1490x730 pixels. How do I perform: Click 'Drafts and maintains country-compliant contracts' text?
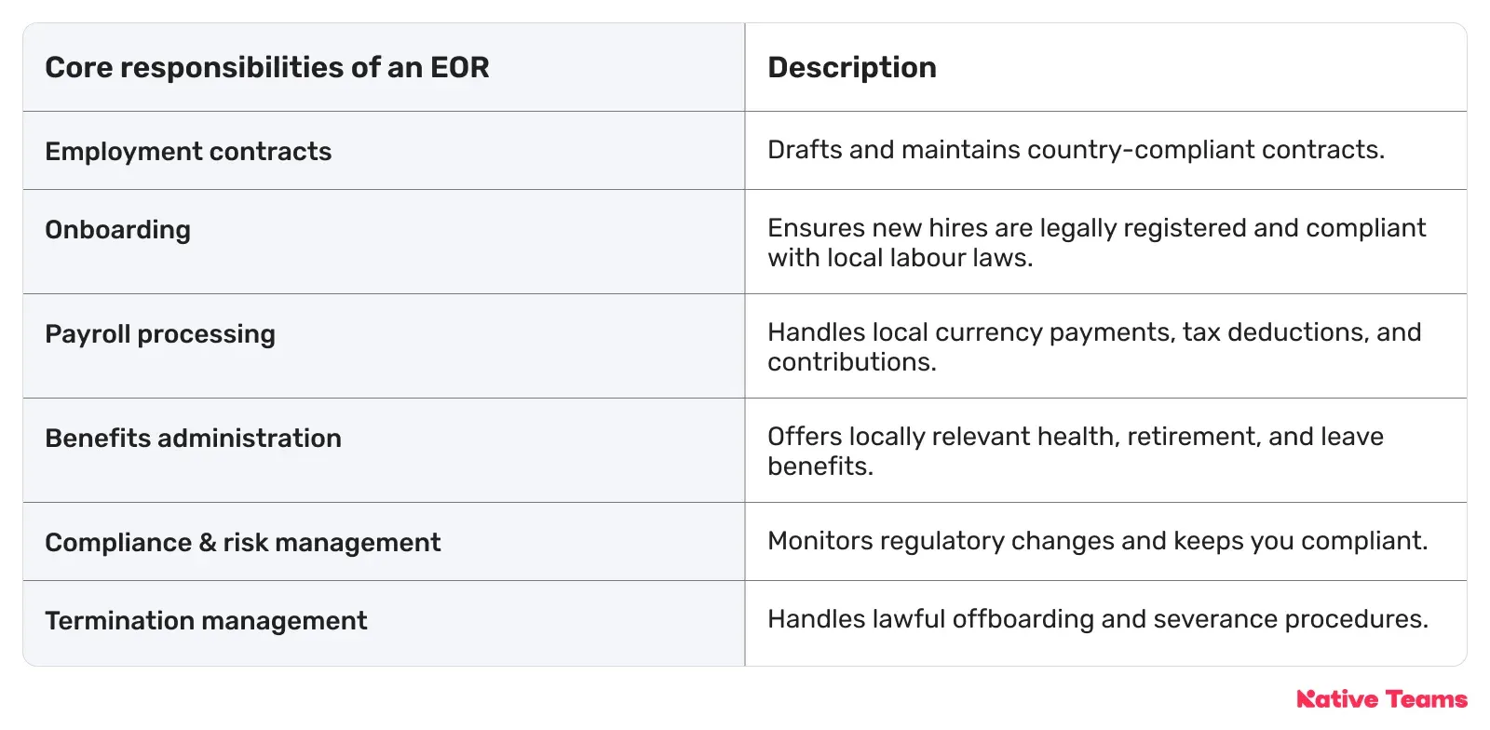[x=1076, y=150]
